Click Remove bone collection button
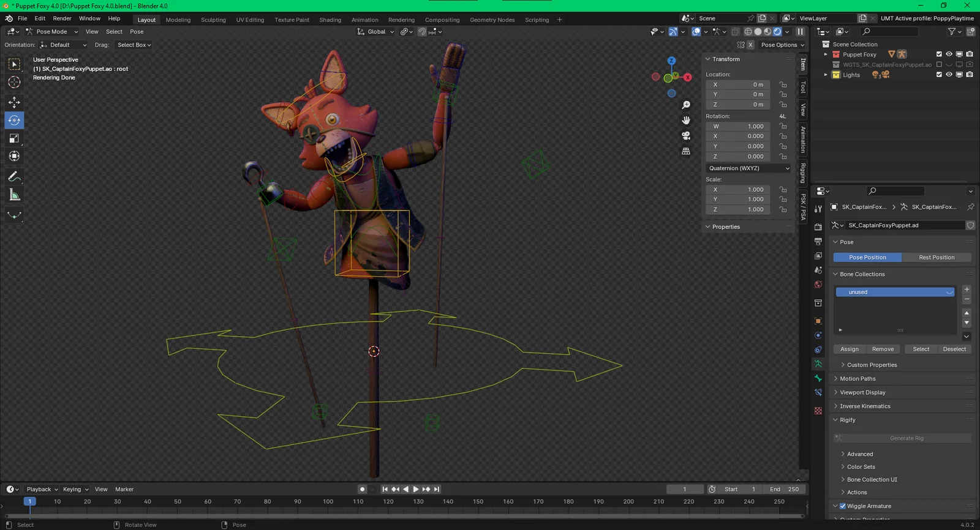The height and width of the screenshot is (530, 980). pos(883,349)
